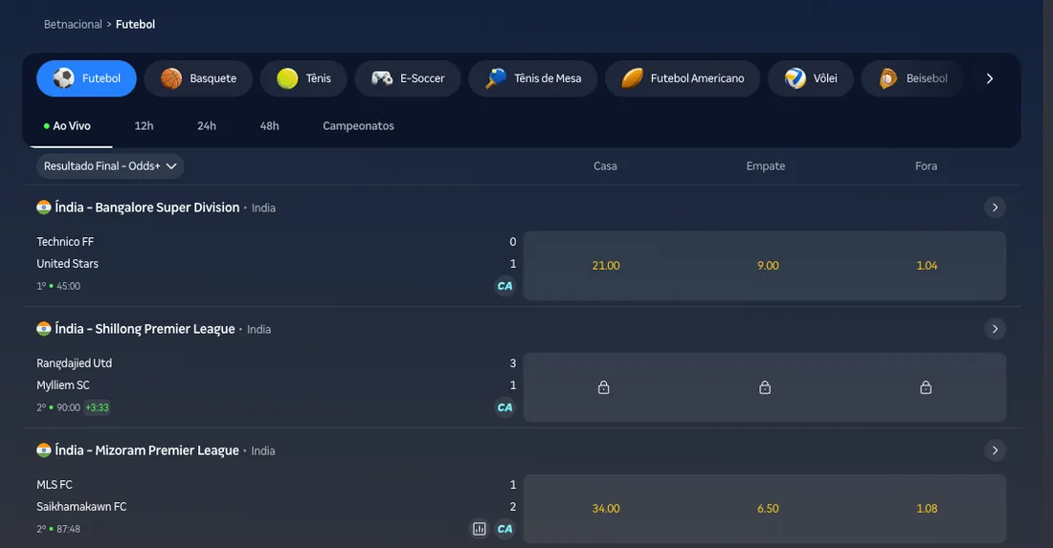Click CA icon for Rangdajied Utd match

(504, 407)
